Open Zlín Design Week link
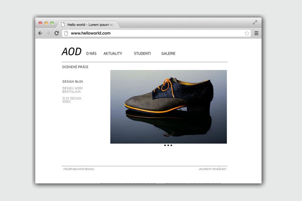The image size is (302, 201). pos(72,100)
